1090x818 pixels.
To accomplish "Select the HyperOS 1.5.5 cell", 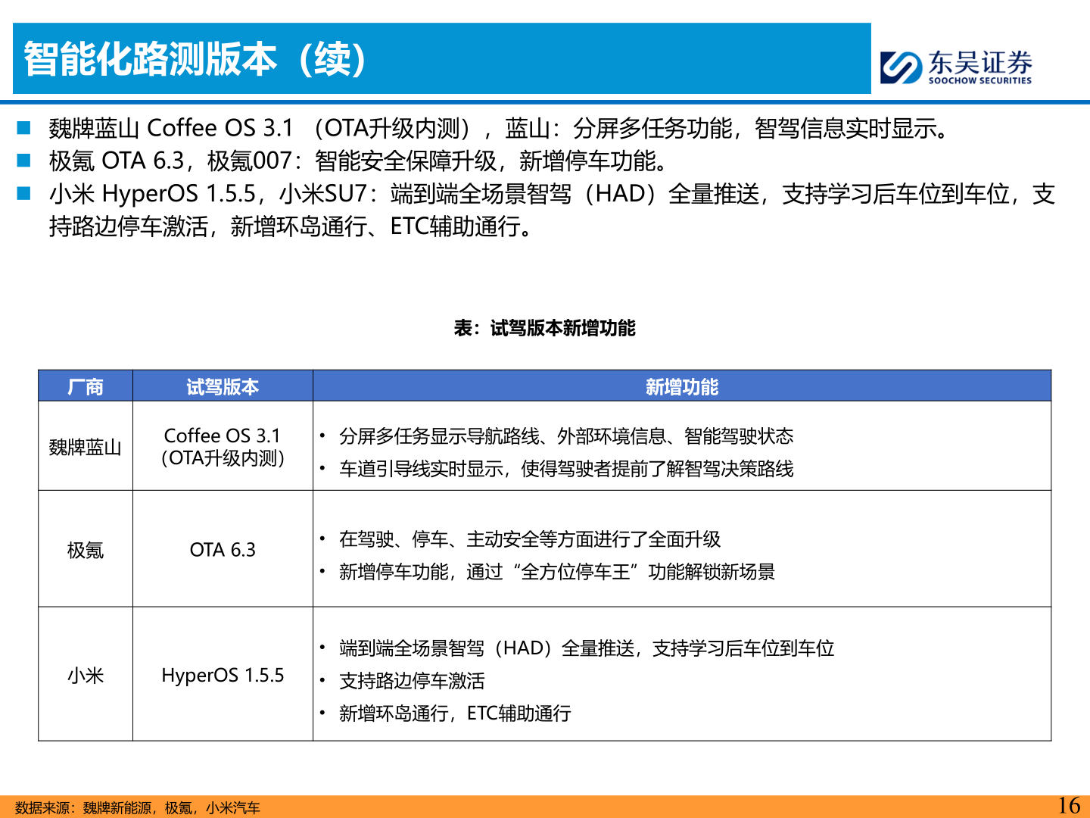I will [x=222, y=676].
